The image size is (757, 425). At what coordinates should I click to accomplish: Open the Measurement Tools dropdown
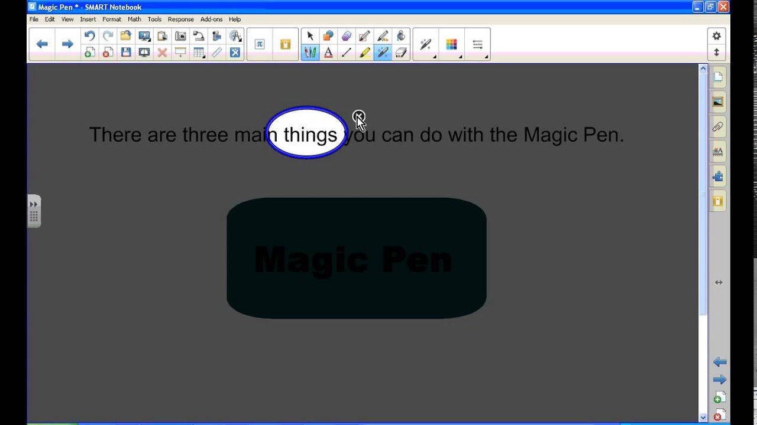click(235, 36)
